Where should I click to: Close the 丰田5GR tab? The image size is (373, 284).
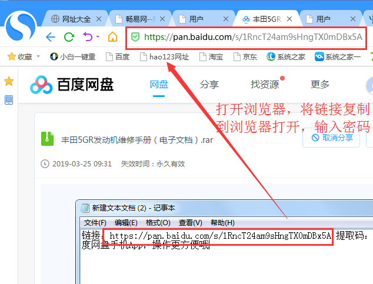click(x=289, y=19)
